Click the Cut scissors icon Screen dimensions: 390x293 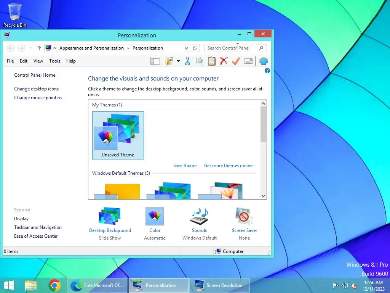click(x=187, y=61)
